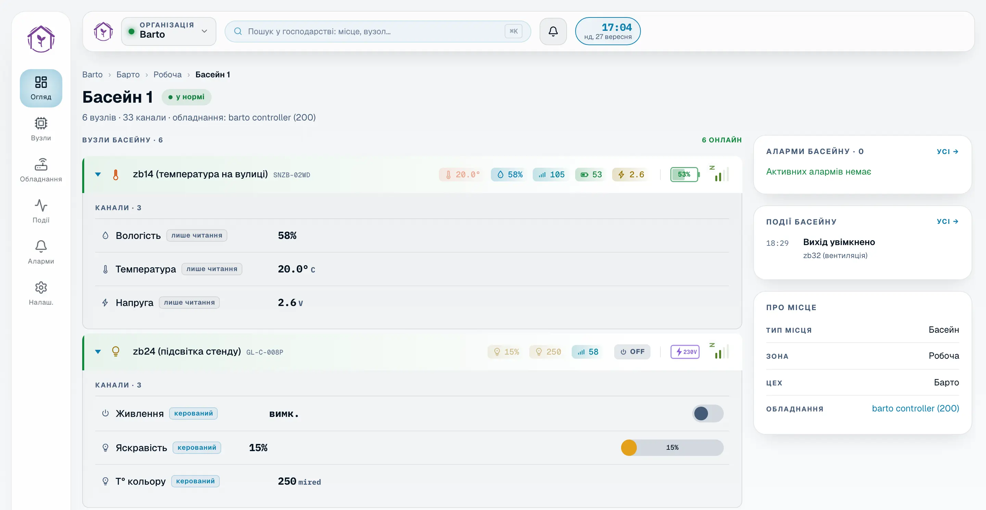Screen dimensions: 986x510
Task: Go to Робоча breadcrumb
Action: point(168,75)
